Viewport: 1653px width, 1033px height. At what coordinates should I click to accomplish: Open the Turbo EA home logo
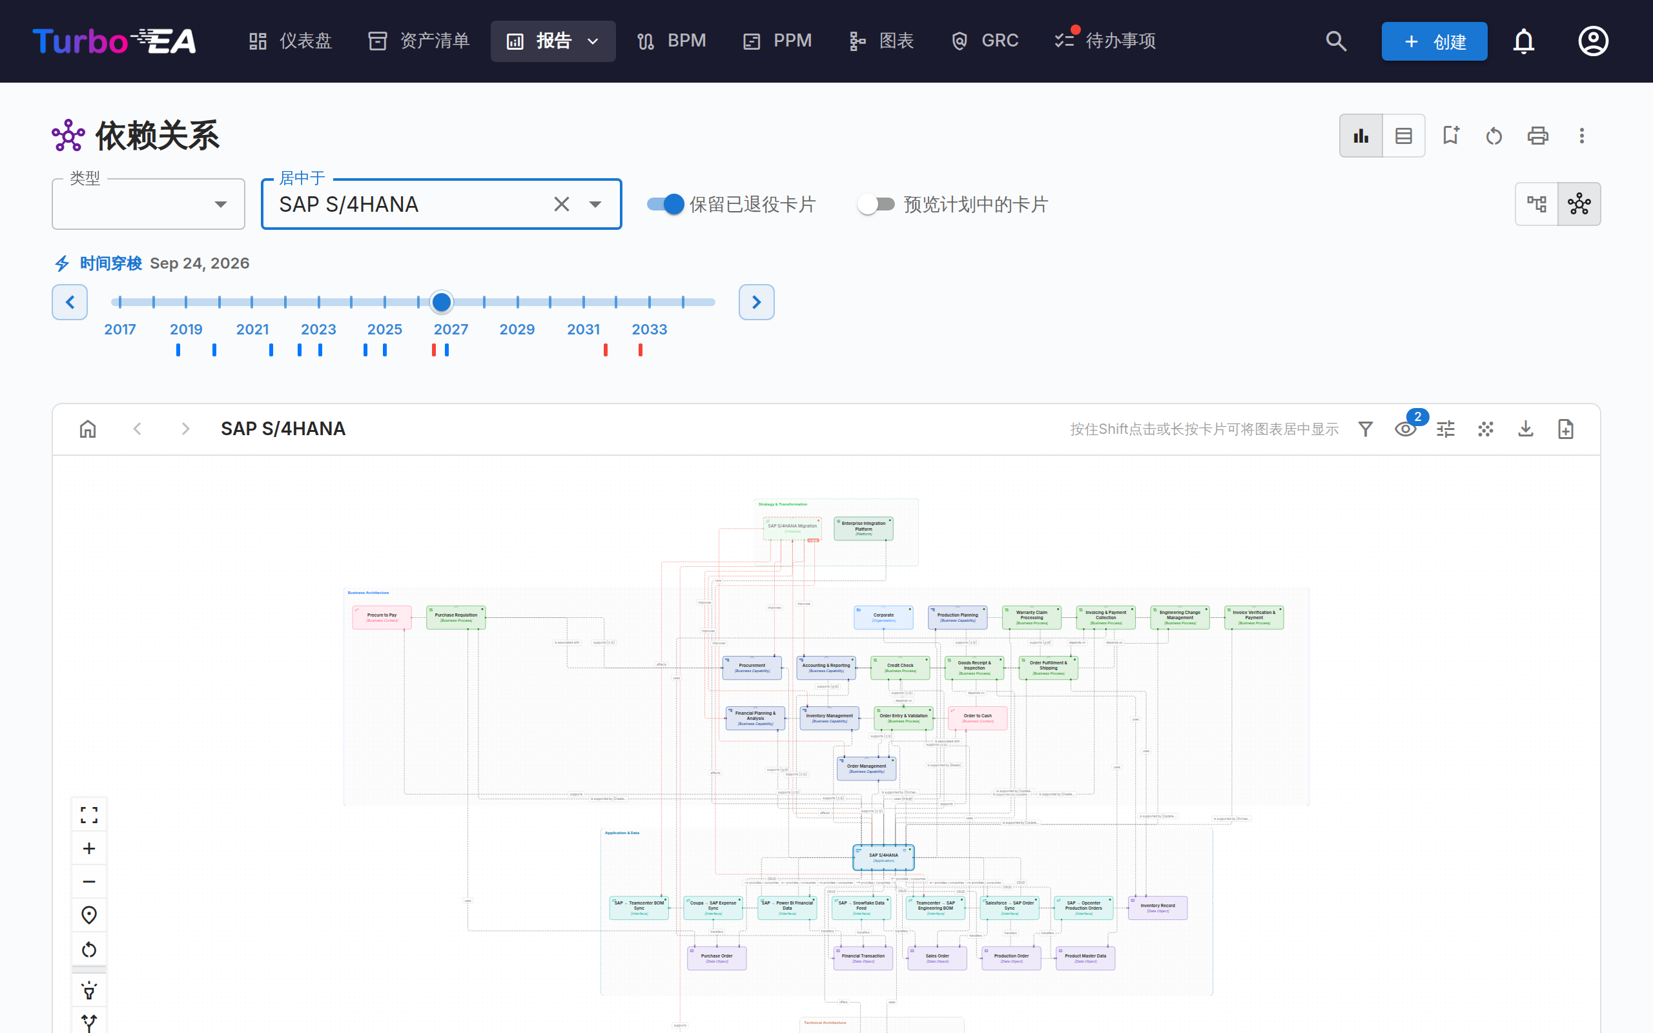click(x=114, y=41)
